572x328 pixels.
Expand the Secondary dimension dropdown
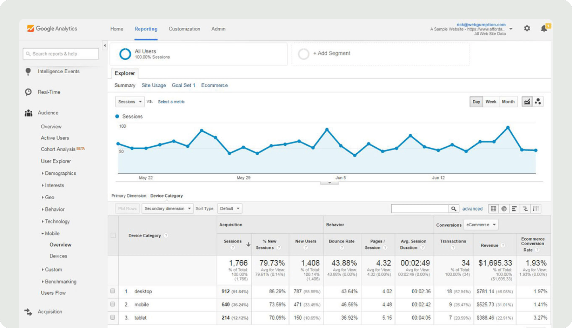click(x=167, y=208)
